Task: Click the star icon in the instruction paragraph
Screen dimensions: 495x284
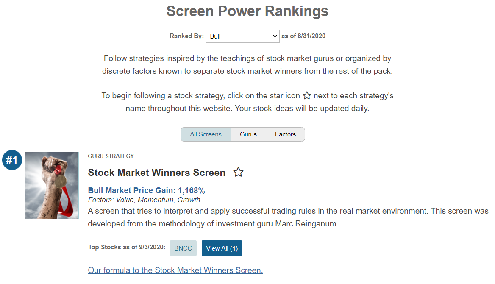Action: 307,95
